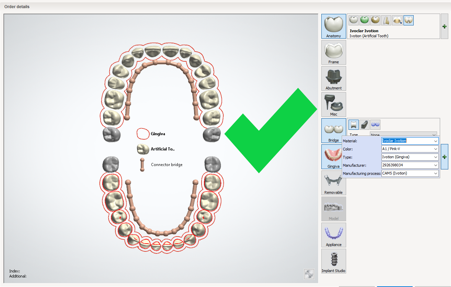Launch the Implant Studio icon
Image resolution: width=451 pixels, height=287 pixels.
334,261
